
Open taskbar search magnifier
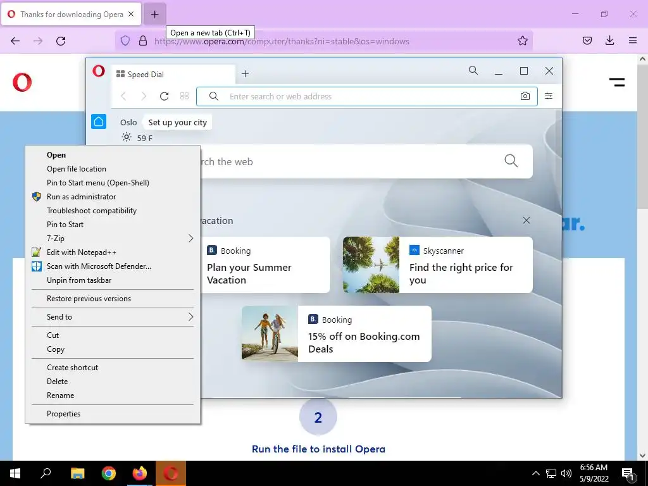(x=46, y=473)
